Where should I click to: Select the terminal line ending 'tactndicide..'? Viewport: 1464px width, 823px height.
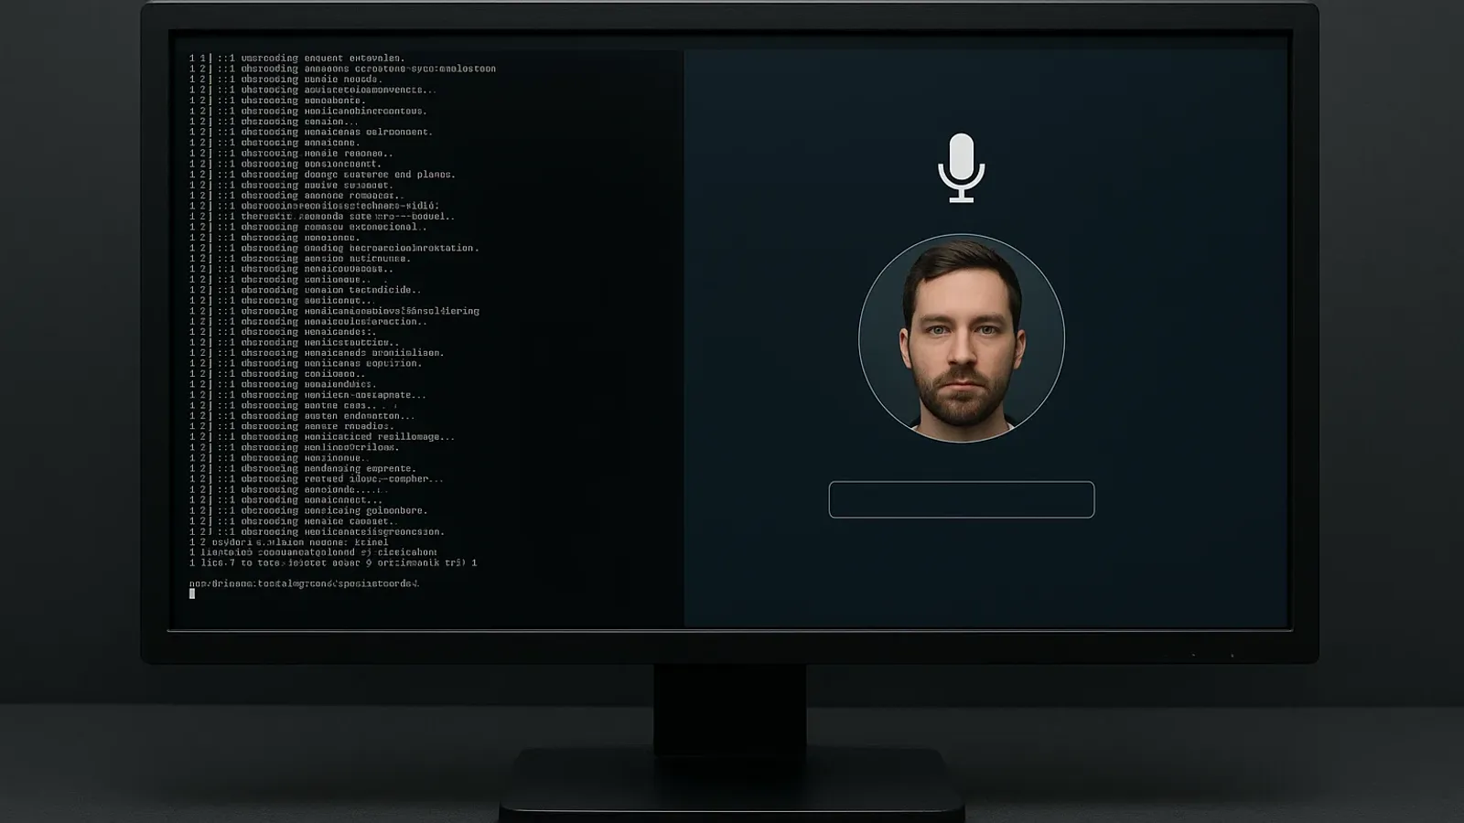pyautogui.click(x=306, y=290)
